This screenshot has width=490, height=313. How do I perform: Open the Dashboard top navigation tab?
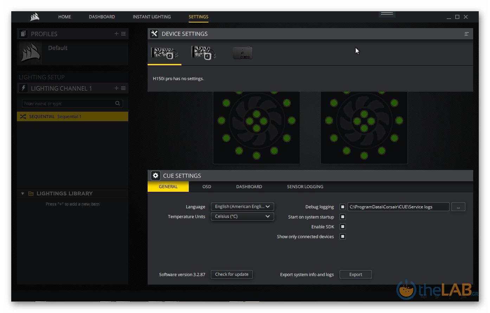pyautogui.click(x=102, y=17)
